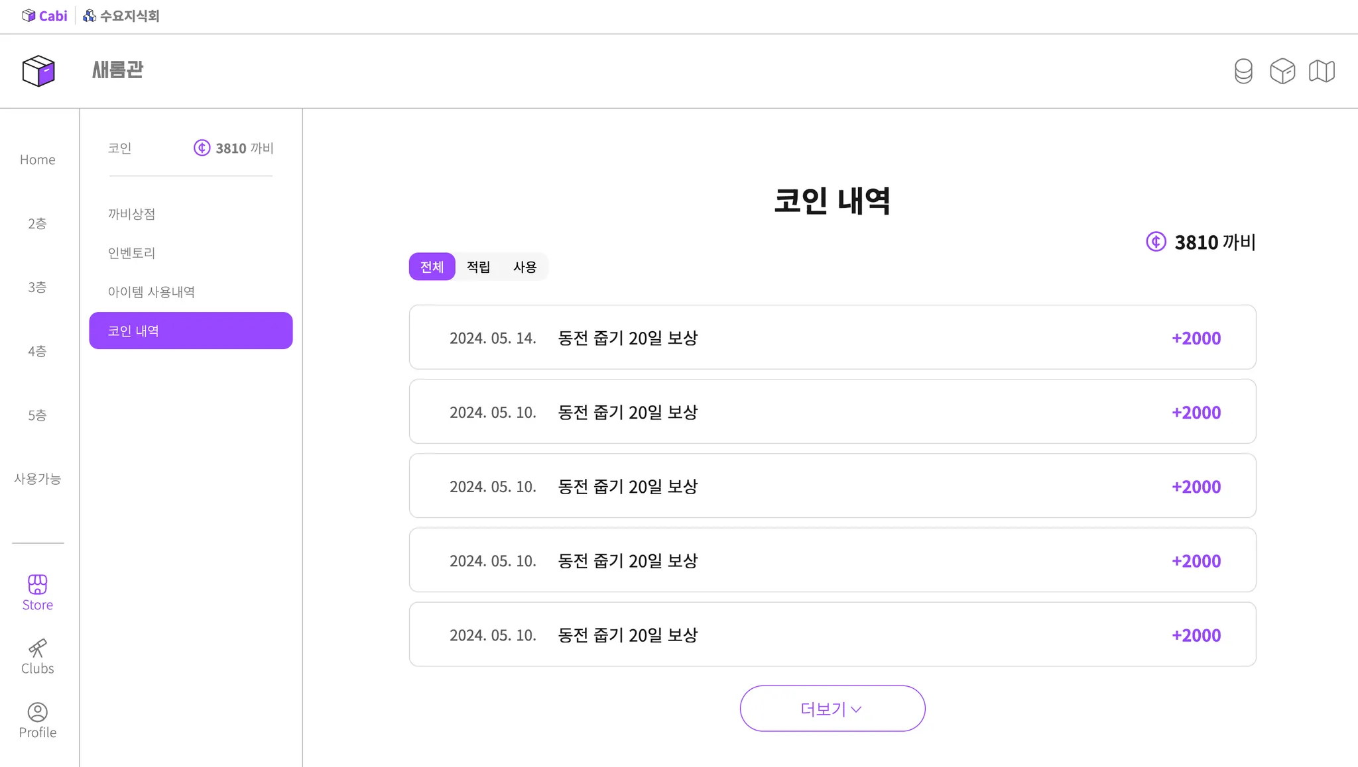Show 사용가능 cabinets

point(38,478)
